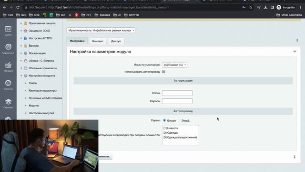Open the AI bookmarks folder
The width and height of the screenshot is (305, 172).
coord(117,15)
